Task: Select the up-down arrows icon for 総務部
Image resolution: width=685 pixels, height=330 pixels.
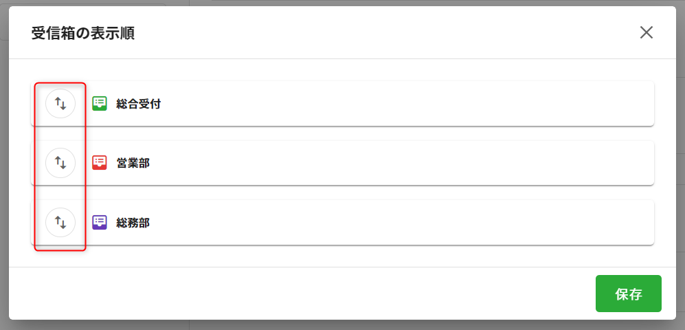Action: [x=60, y=222]
